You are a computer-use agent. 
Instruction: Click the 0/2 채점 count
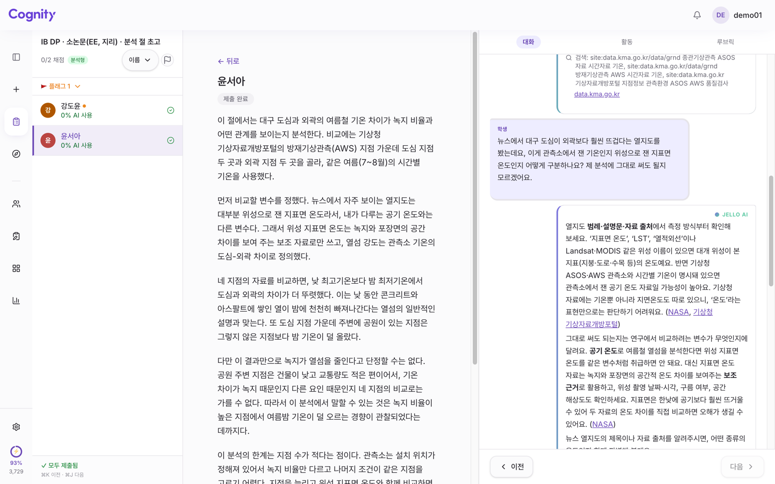(52, 60)
